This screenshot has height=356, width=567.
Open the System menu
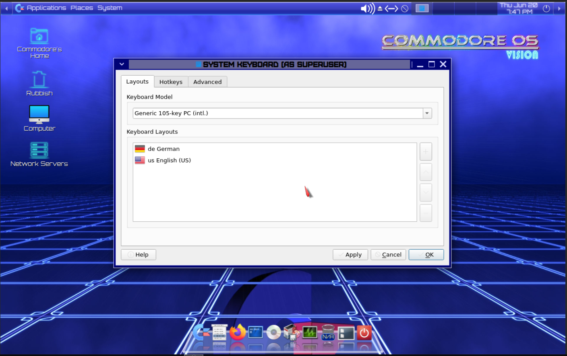(110, 8)
